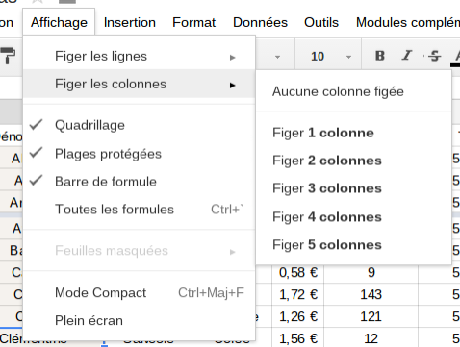Image resolution: width=460 pixels, height=347 pixels.
Task: Click the paint format roller icon
Action: point(8,56)
